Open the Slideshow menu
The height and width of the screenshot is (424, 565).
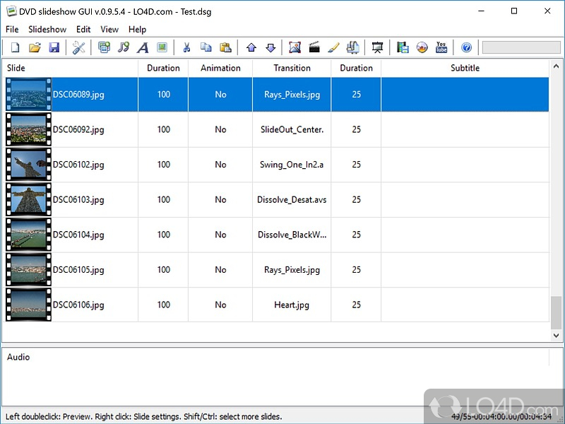coord(47,29)
